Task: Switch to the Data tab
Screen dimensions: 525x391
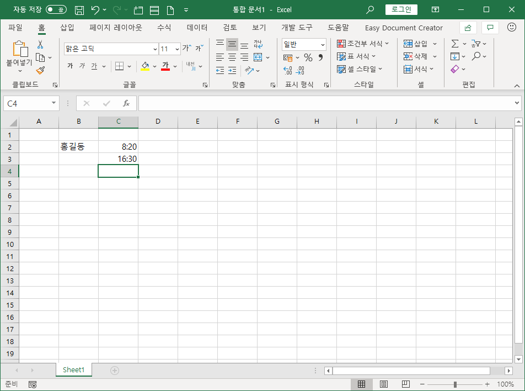Action: click(197, 28)
